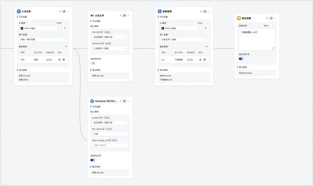Click the base_image_url input field

coord(110,145)
